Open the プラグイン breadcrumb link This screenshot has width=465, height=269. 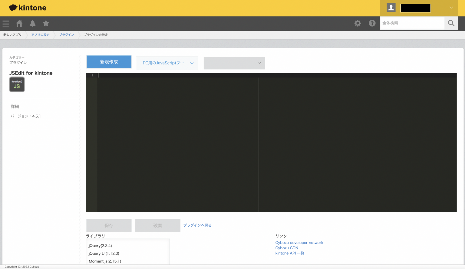pyautogui.click(x=66, y=35)
